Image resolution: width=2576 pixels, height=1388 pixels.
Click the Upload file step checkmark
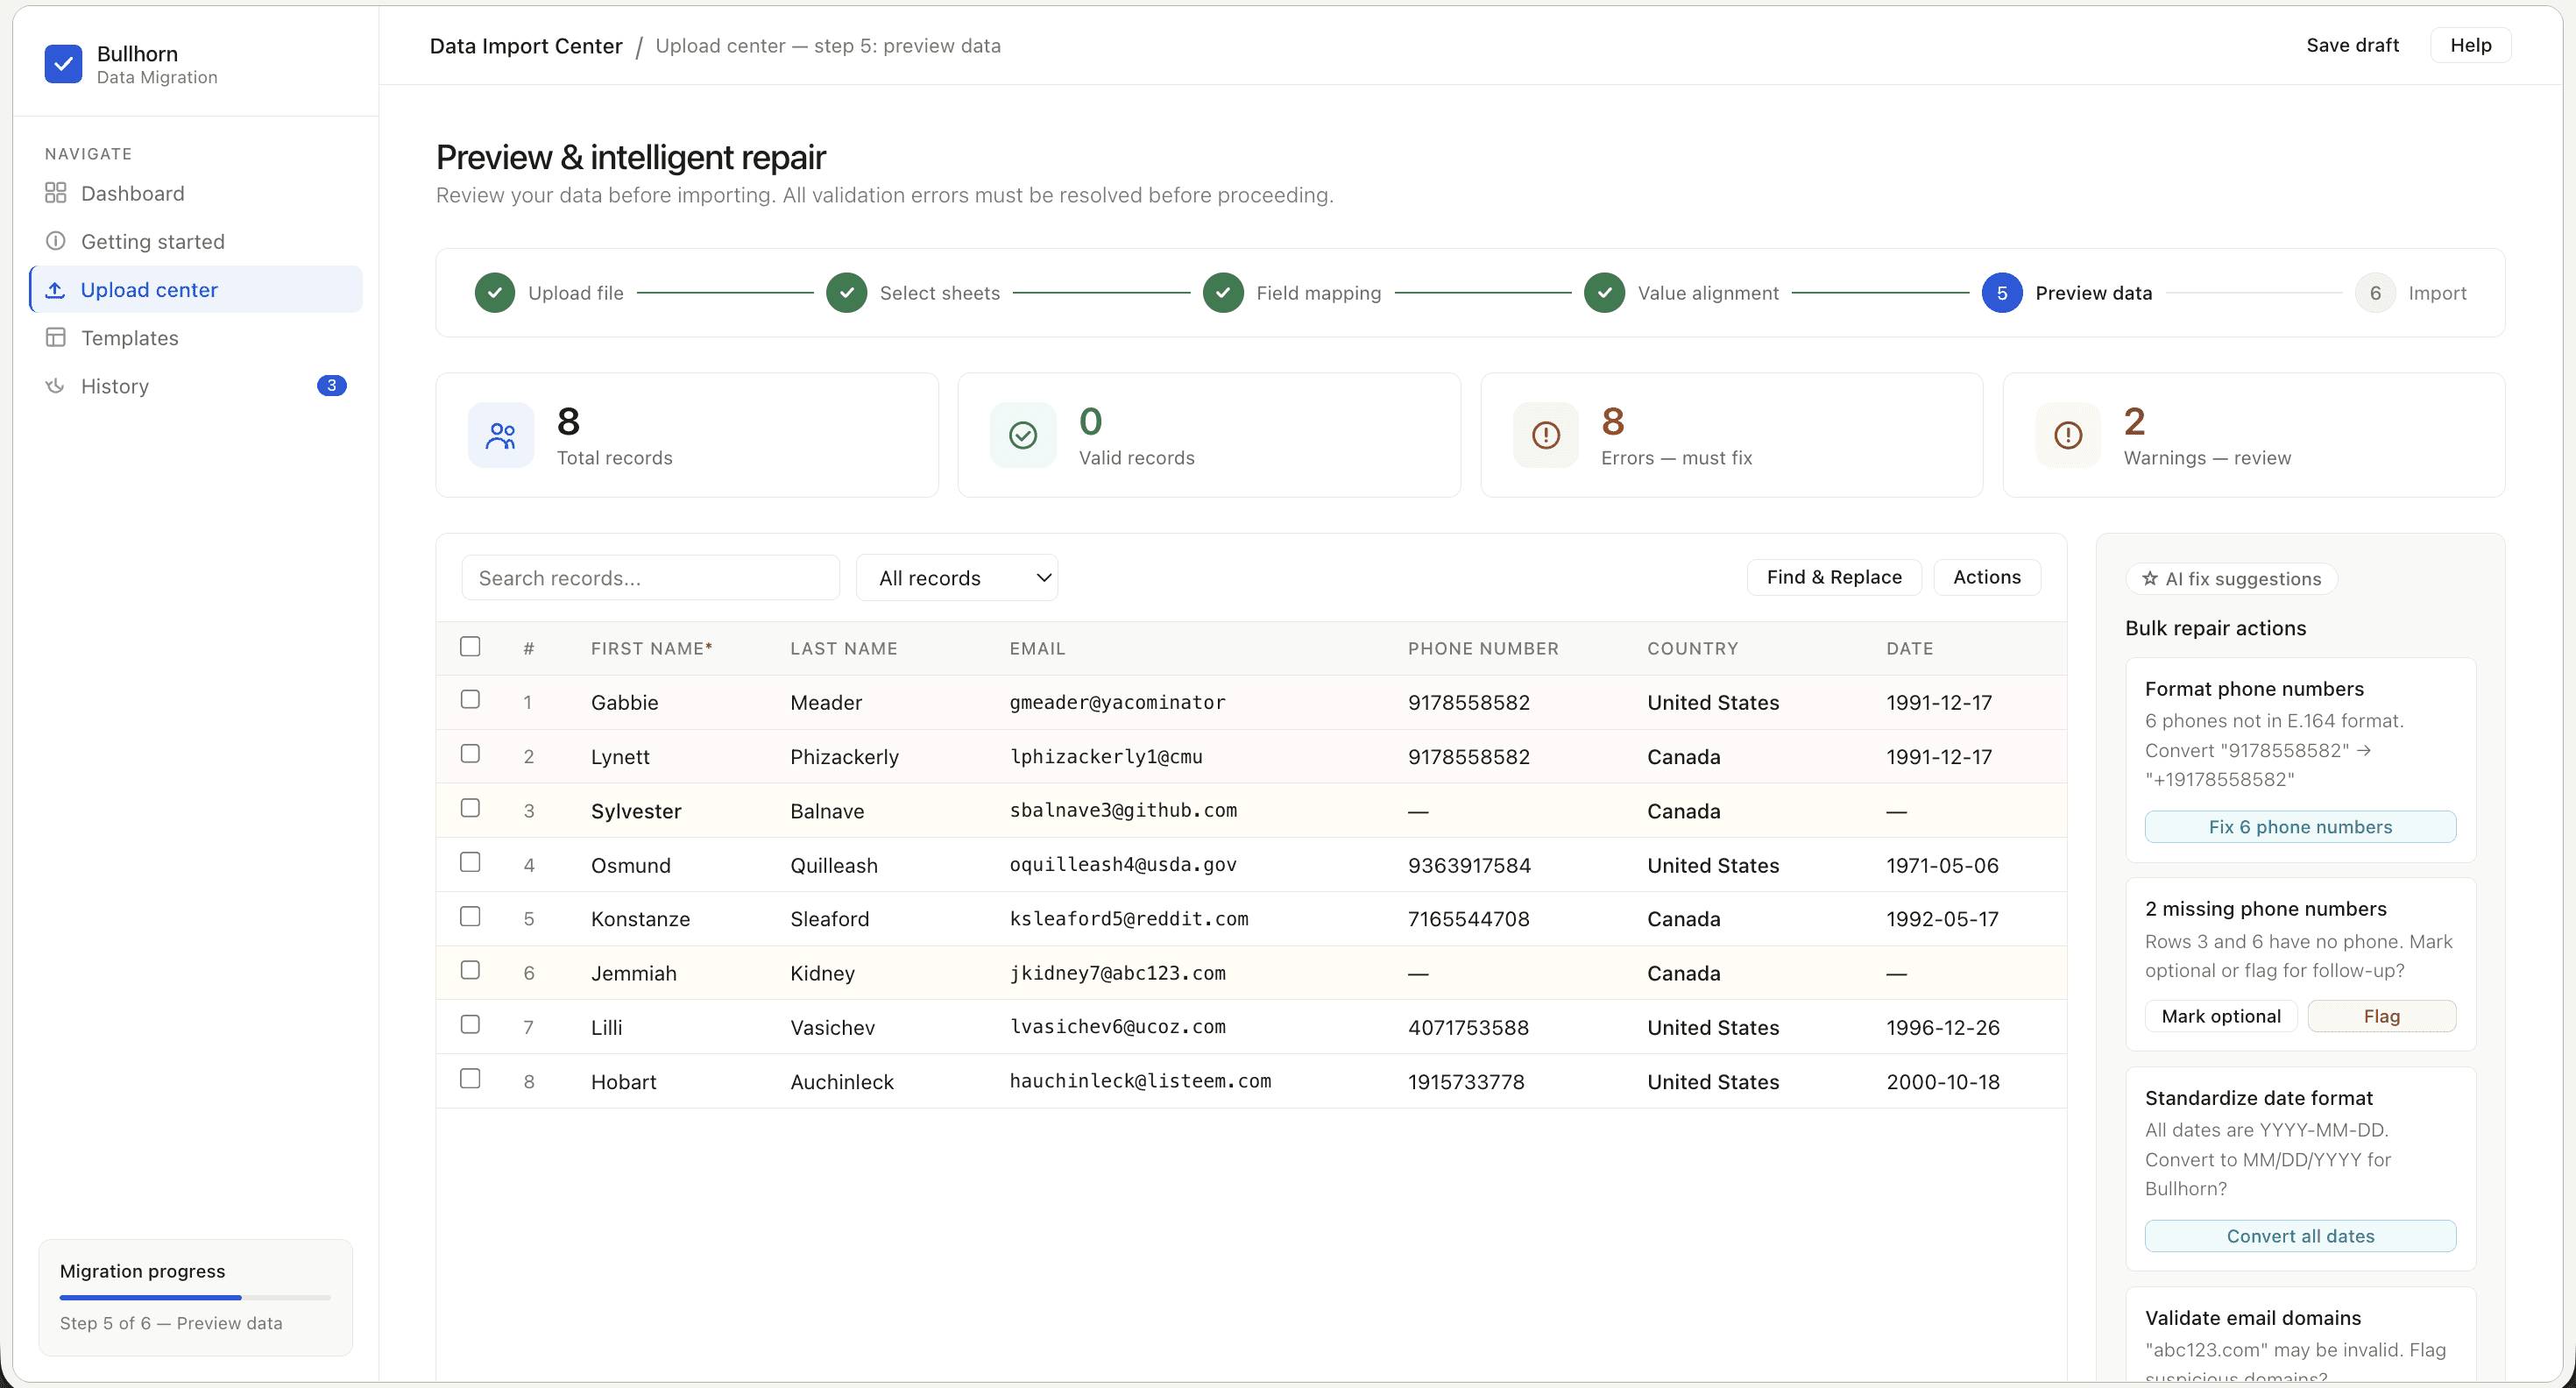pyautogui.click(x=495, y=293)
